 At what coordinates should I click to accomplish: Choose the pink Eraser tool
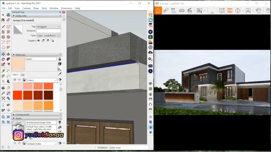point(8,20)
